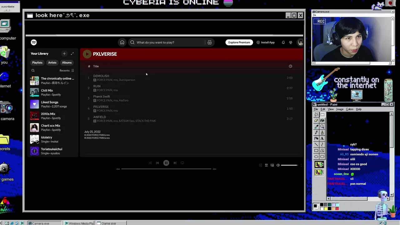
Task: Select the Eraser tool in Paint
Action: pos(316,120)
